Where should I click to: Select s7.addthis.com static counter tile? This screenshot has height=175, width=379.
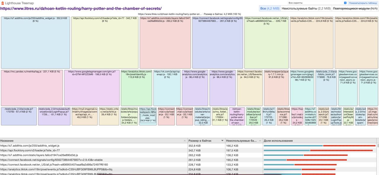311,116
